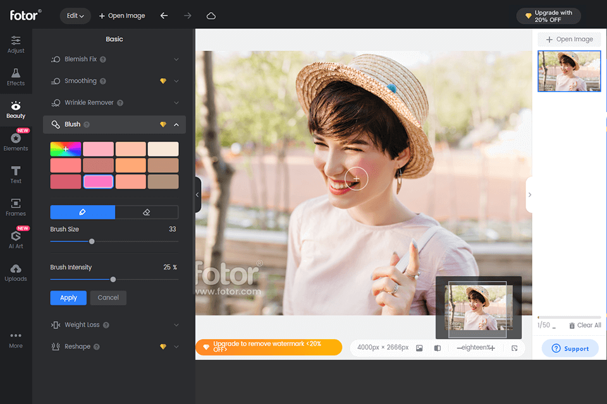Expand the Blemish Fix section
The height and width of the screenshot is (404, 607).
click(x=176, y=59)
